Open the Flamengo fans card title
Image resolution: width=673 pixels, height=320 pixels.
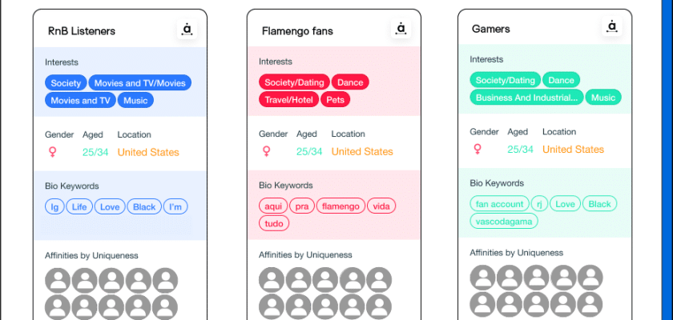coord(297,31)
